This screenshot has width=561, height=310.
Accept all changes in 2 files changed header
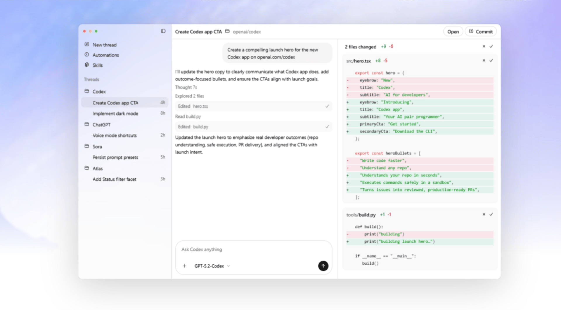click(491, 46)
